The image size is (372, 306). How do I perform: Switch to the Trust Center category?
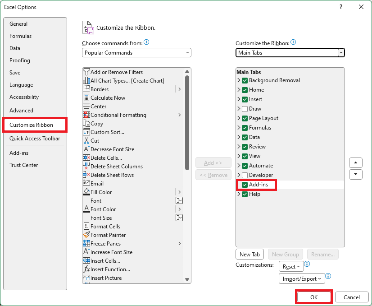(x=24, y=165)
